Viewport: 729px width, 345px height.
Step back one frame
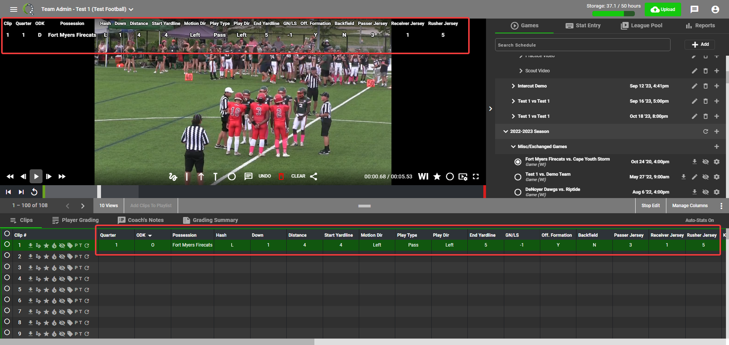(x=23, y=176)
